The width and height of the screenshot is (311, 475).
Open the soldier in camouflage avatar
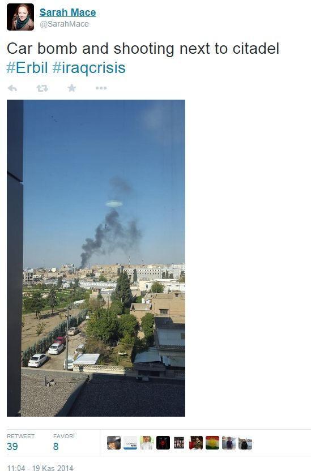pos(196,443)
